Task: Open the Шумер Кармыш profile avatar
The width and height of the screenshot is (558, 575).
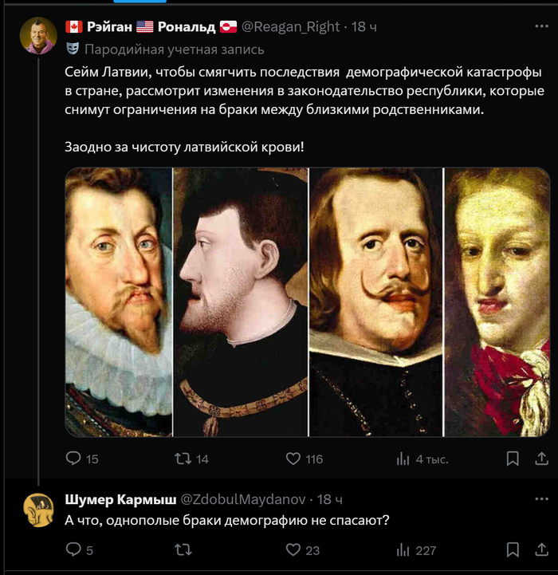Action: click(x=38, y=510)
